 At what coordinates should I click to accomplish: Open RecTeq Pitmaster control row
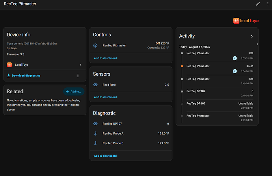tap(131, 46)
